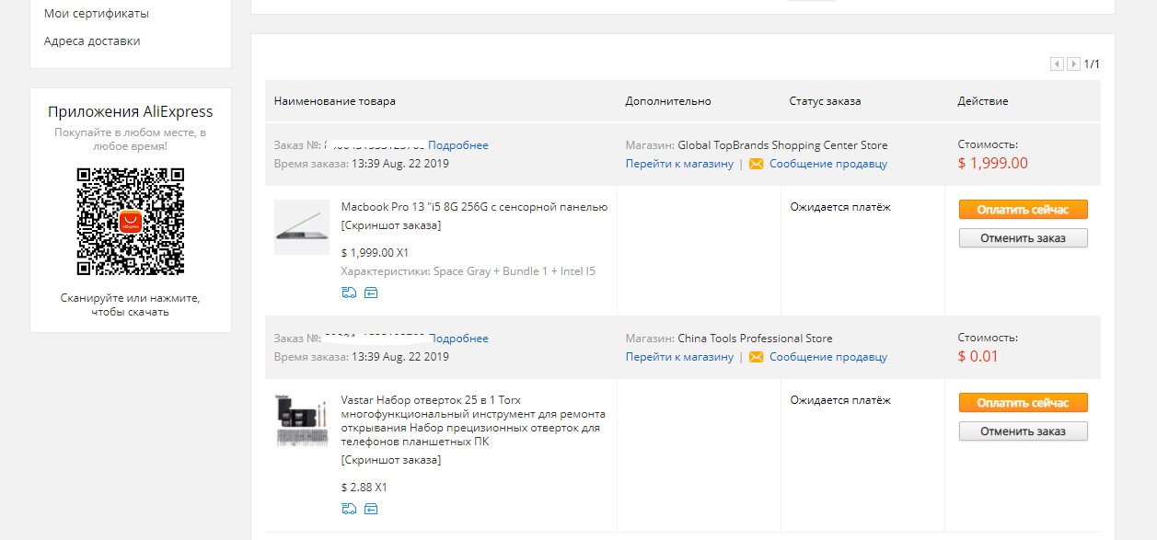1157x540 pixels.
Task: Open order screenshot link for Macbook Pro
Action: click(391, 225)
